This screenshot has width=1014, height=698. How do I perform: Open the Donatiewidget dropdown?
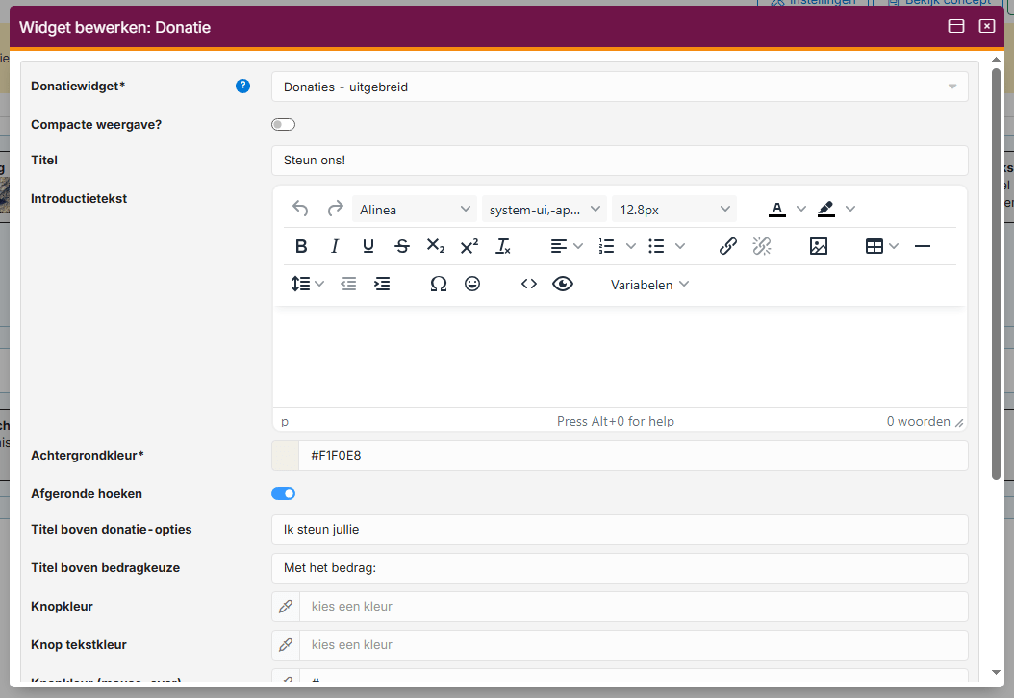point(620,87)
